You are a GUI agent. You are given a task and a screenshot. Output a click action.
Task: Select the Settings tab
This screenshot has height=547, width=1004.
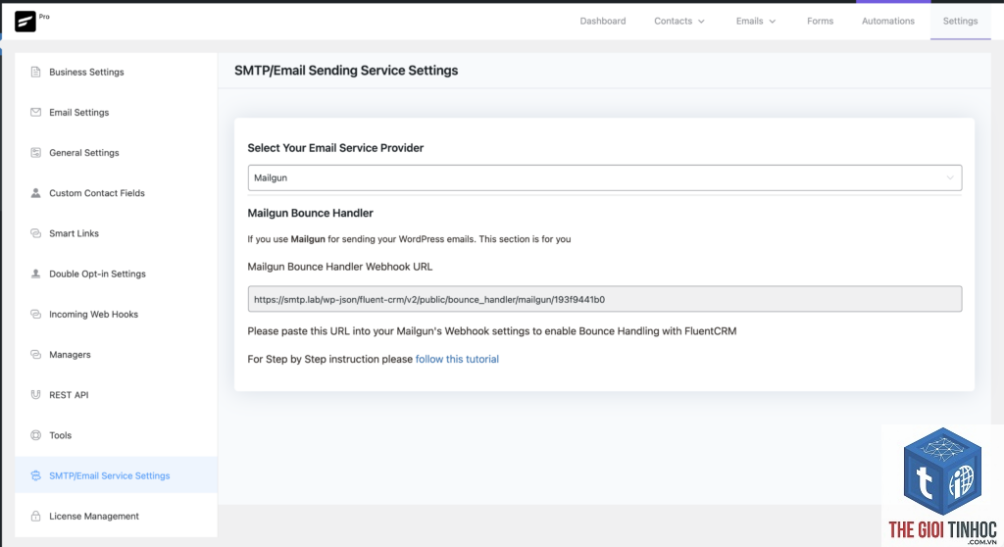point(960,22)
